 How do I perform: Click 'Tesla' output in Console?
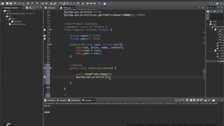pos(47,106)
